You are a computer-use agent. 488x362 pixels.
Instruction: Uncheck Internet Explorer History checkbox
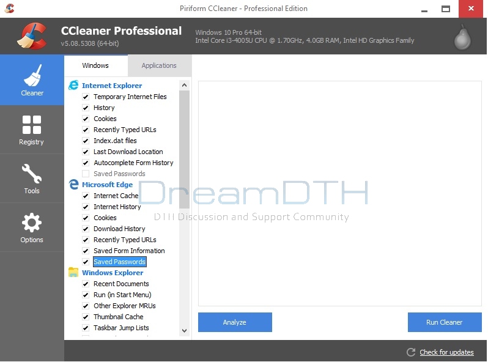pos(86,108)
